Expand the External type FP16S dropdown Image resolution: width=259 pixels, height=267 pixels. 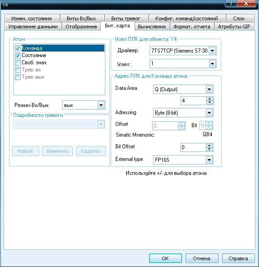pos(209,160)
